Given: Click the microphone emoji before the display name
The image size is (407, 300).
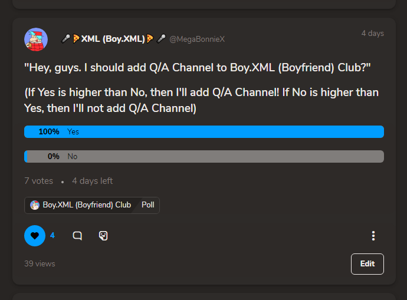Looking at the screenshot, I should pyautogui.click(x=65, y=39).
